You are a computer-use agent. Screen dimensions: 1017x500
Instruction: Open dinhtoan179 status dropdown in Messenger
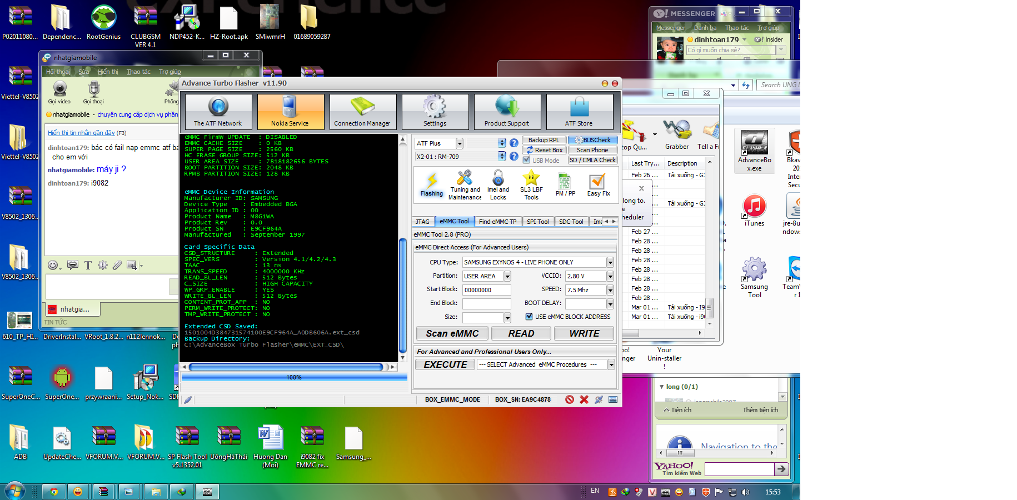click(745, 39)
